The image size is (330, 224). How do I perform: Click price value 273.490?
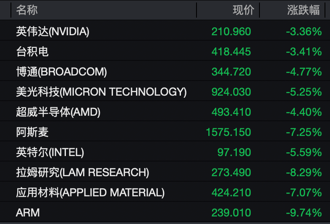tap(231, 172)
